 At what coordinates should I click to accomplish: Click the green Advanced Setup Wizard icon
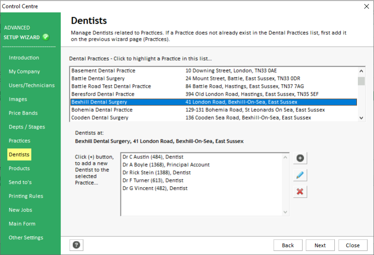click(46, 37)
